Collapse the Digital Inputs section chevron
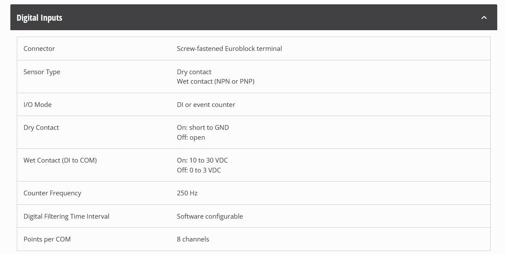The width and height of the screenshot is (505, 254). click(484, 18)
